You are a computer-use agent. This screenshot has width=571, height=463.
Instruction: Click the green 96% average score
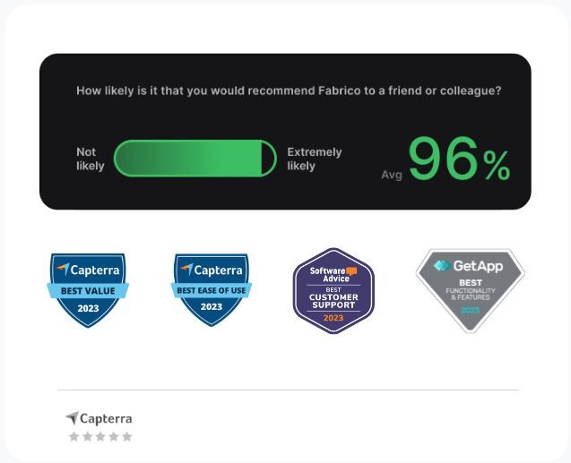coord(459,160)
